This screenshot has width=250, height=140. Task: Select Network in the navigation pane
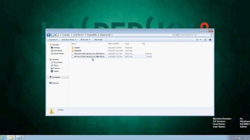[55, 83]
